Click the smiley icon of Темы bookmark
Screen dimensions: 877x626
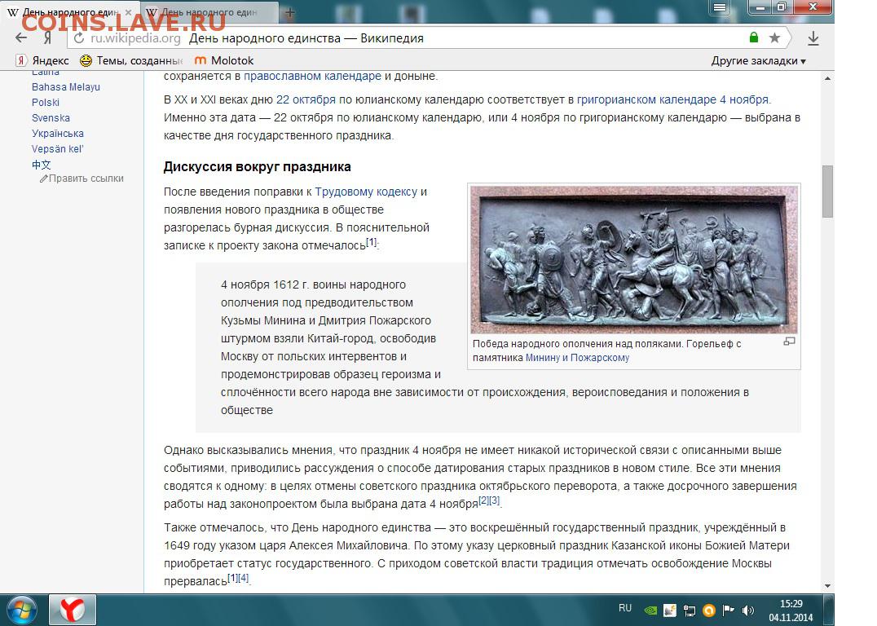point(86,60)
